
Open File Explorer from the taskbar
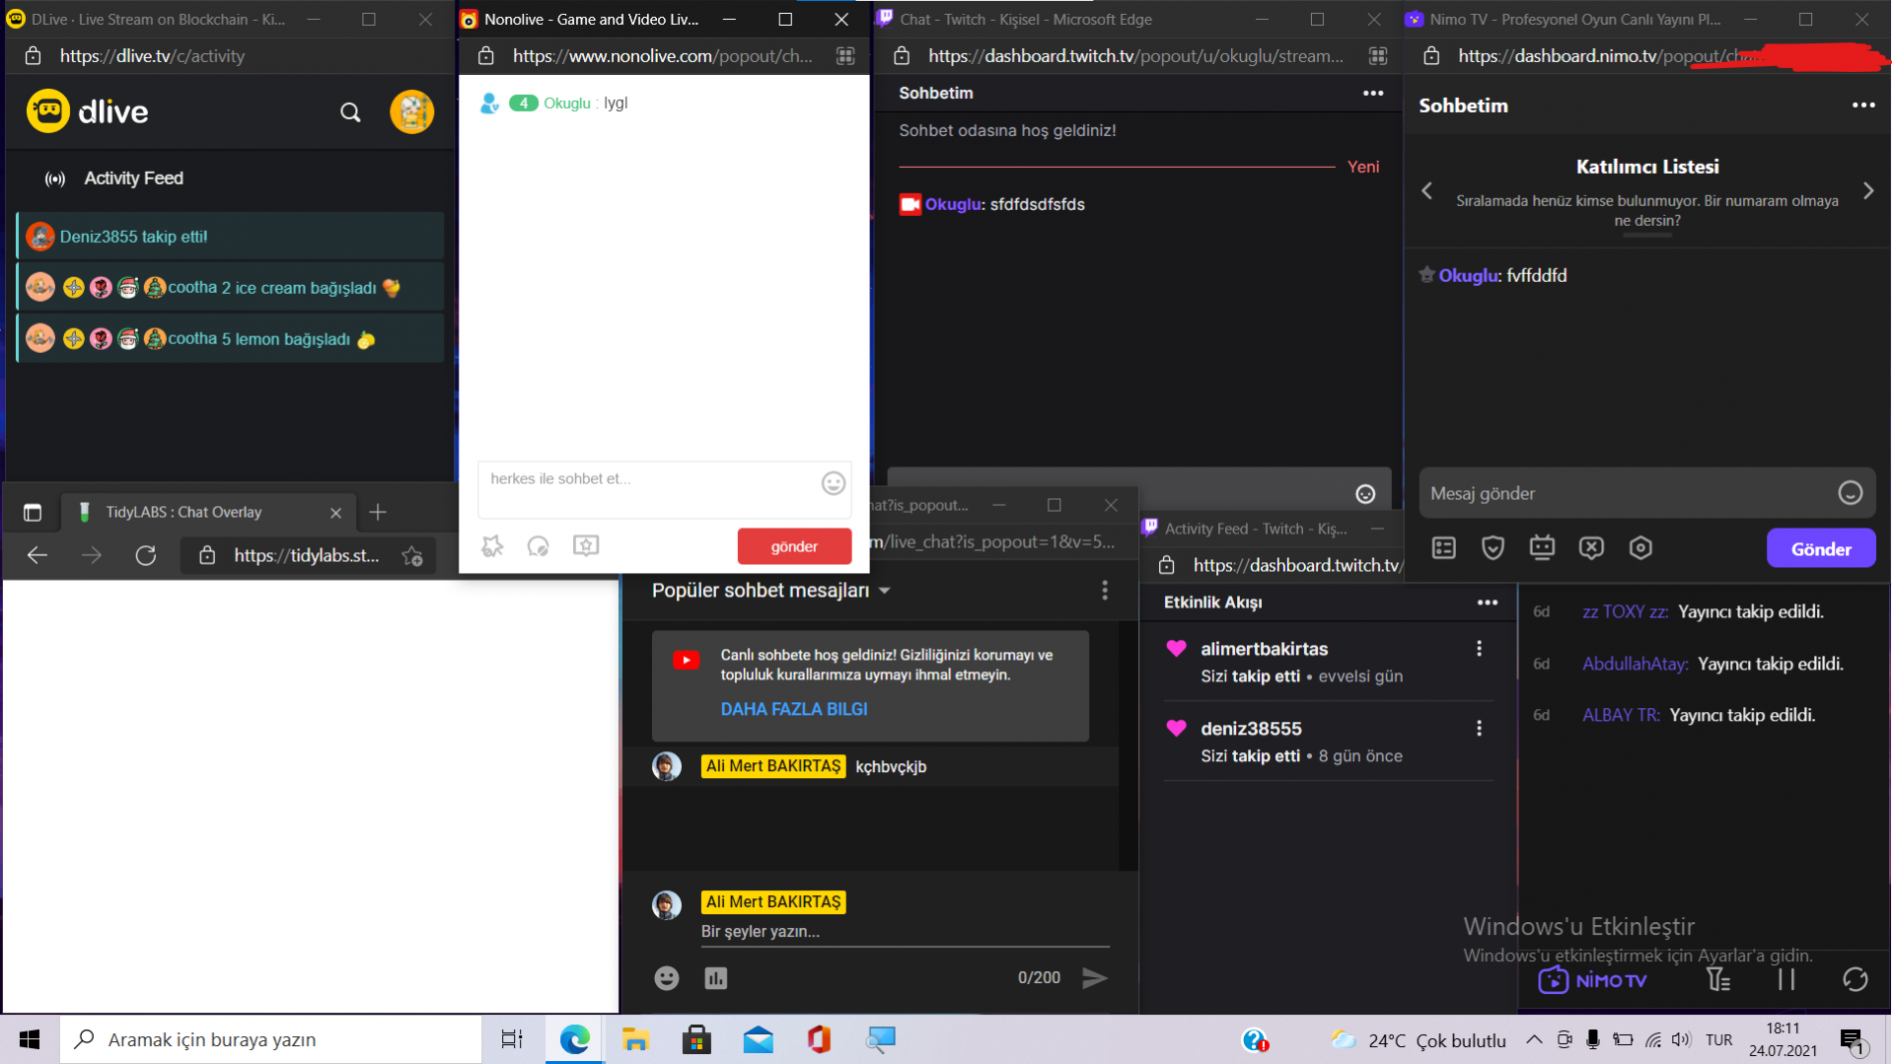pos(635,1039)
